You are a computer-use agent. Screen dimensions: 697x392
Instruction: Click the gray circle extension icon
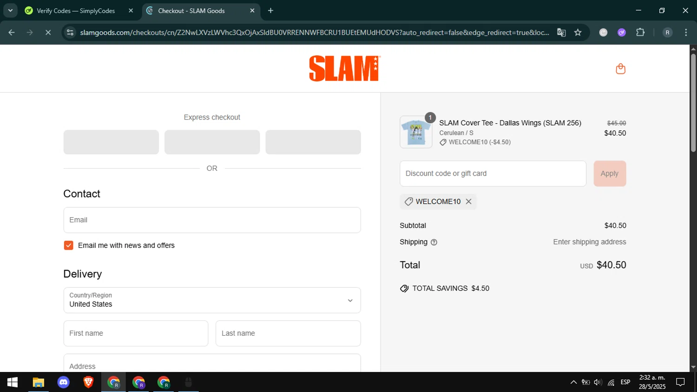pyautogui.click(x=603, y=32)
